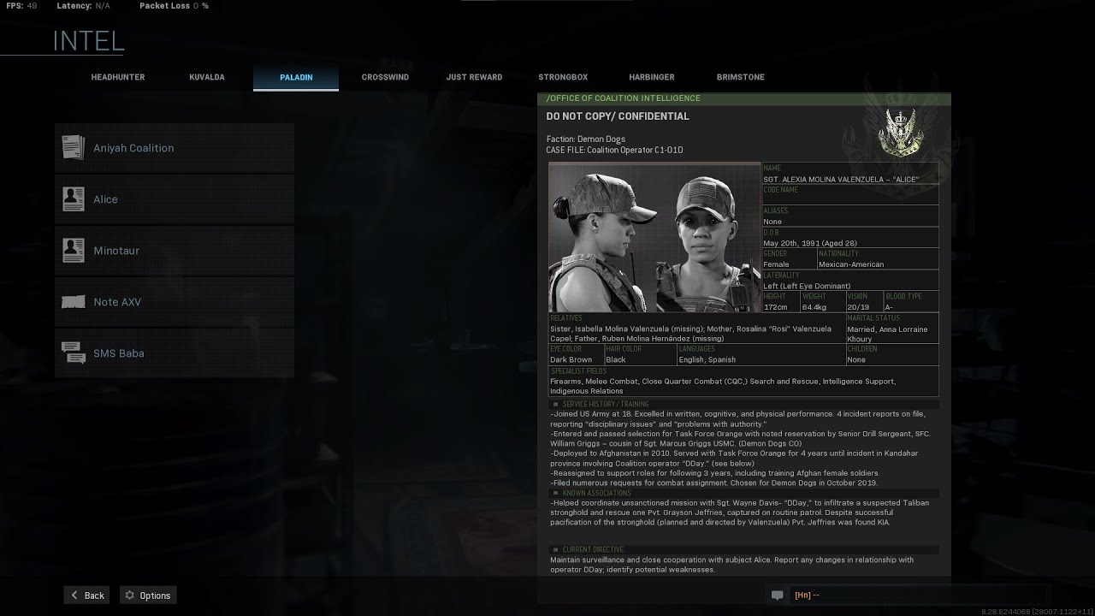Click the languages value 'English, Spanish'
The height and width of the screenshot is (616, 1095).
(x=707, y=359)
